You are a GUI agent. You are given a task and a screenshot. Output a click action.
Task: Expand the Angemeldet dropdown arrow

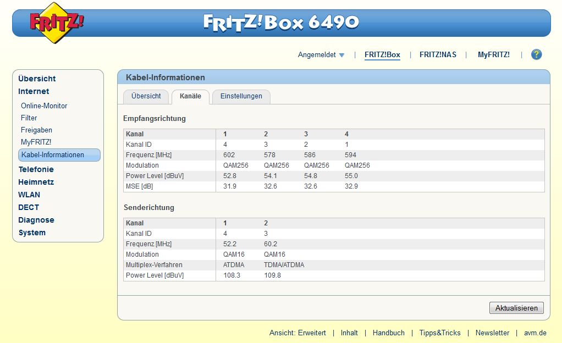[x=341, y=55]
